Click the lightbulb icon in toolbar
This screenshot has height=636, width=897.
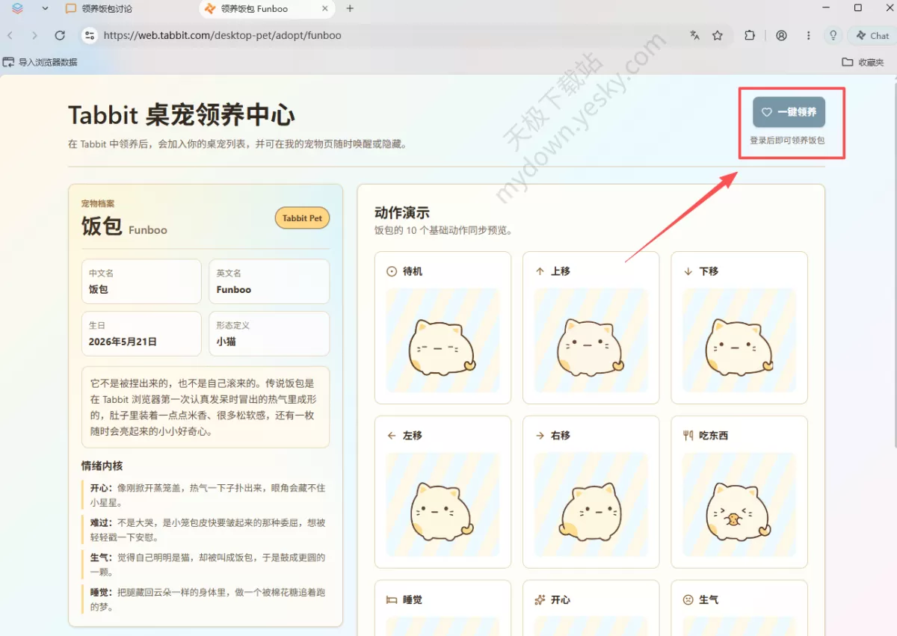coord(833,35)
